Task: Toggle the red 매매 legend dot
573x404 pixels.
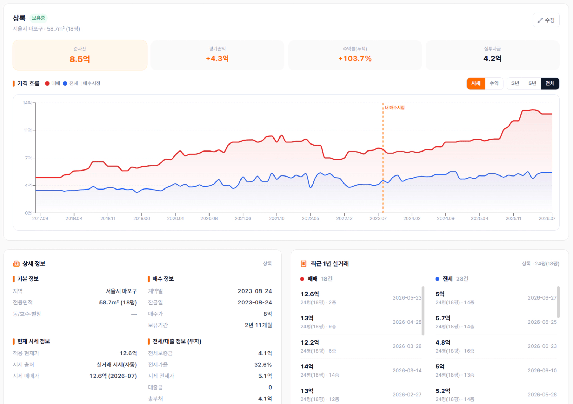Action: [47, 83]
